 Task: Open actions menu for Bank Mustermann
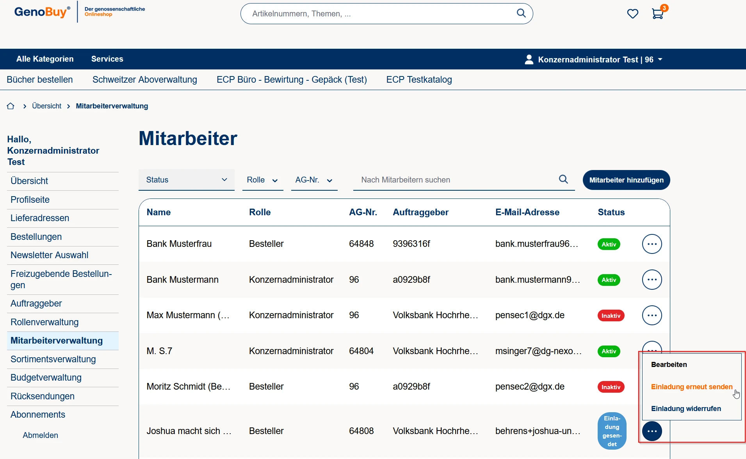pos(652,280)
